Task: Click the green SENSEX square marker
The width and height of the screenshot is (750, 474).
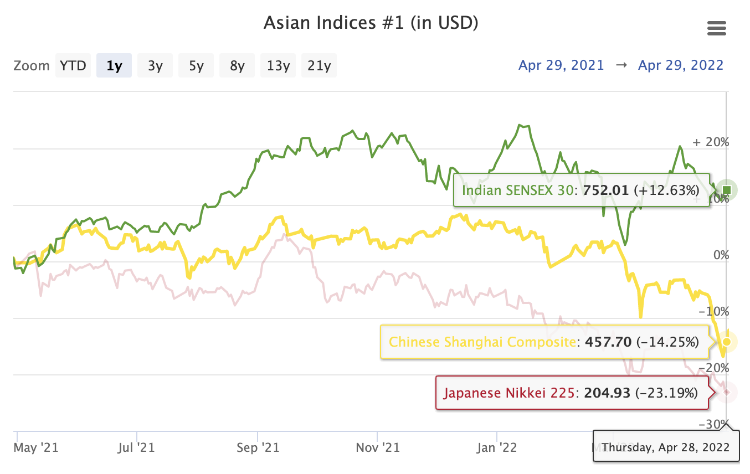Action: 727,190
